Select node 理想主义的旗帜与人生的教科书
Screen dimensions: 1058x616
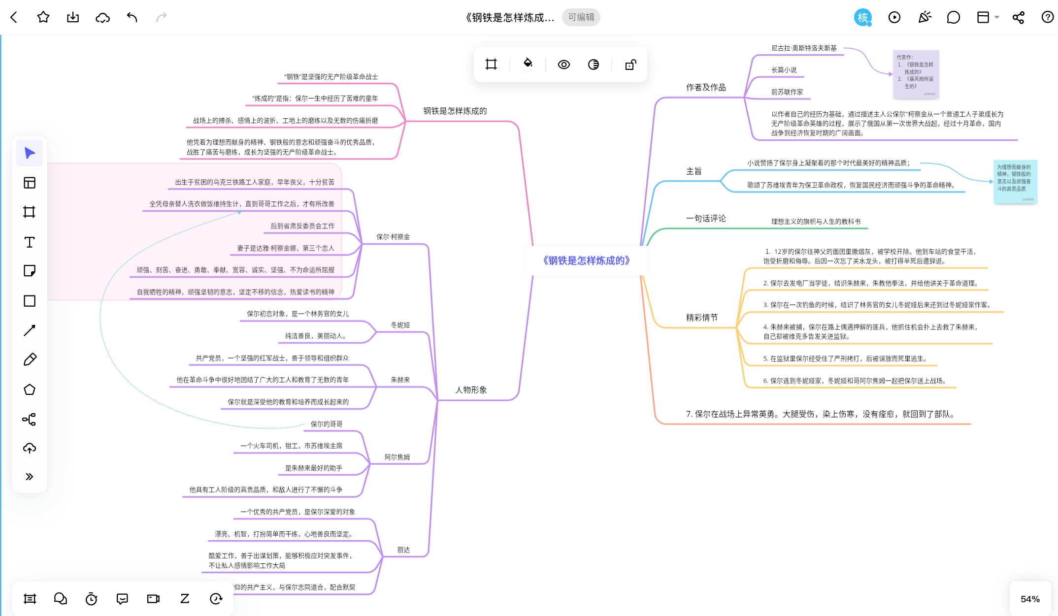pos(816,222)
